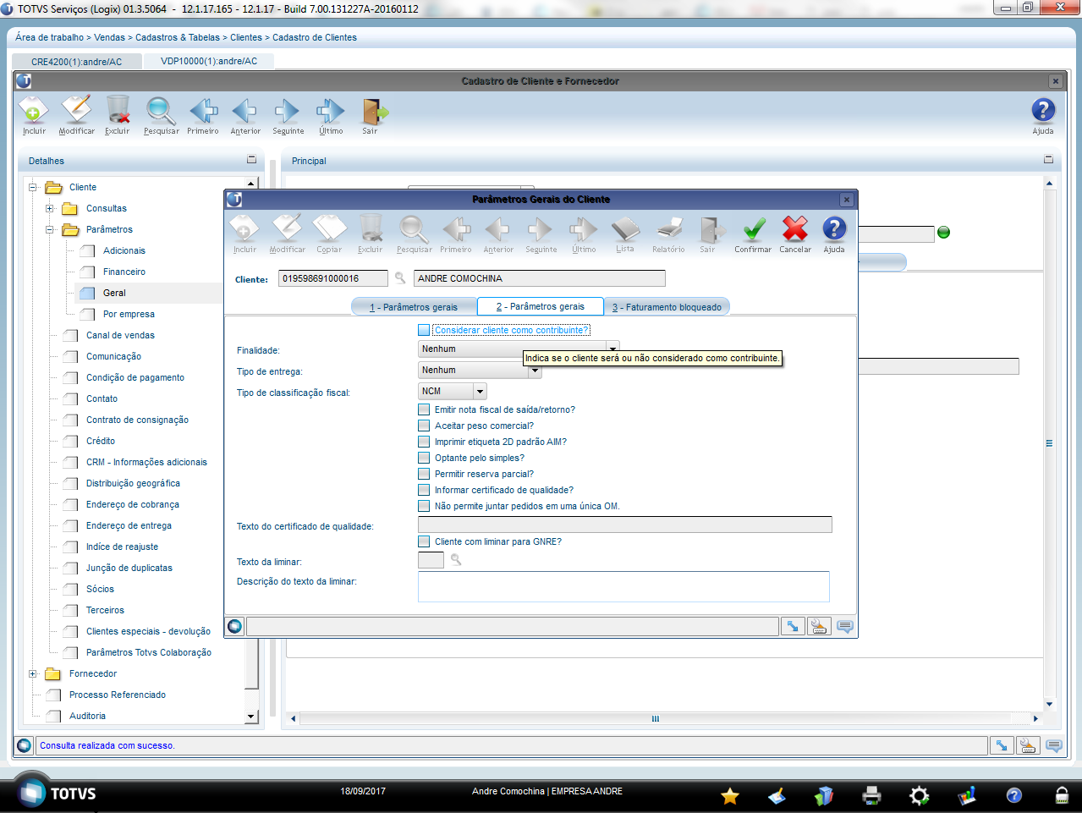The width and height of the screenshot is (1082, 813).
Task: Check Imprimir etiqueta 2D padrão AIM
Action: (424, 442)
